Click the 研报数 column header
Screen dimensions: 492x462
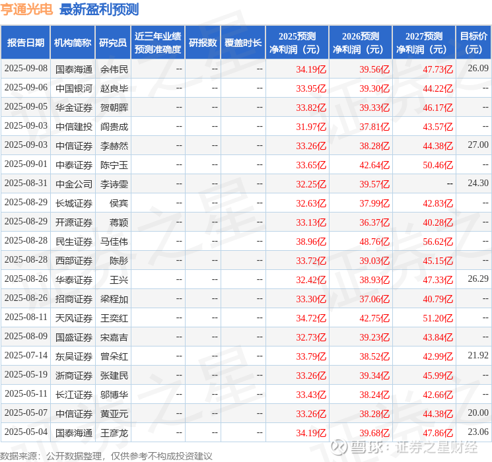(203, 43)
